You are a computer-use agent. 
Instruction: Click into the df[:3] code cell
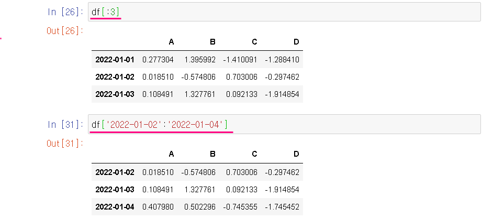tap(284, 12)
